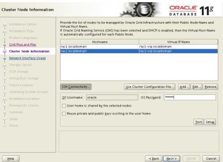
Task: Focus the OS Password field
Action: 190,98
